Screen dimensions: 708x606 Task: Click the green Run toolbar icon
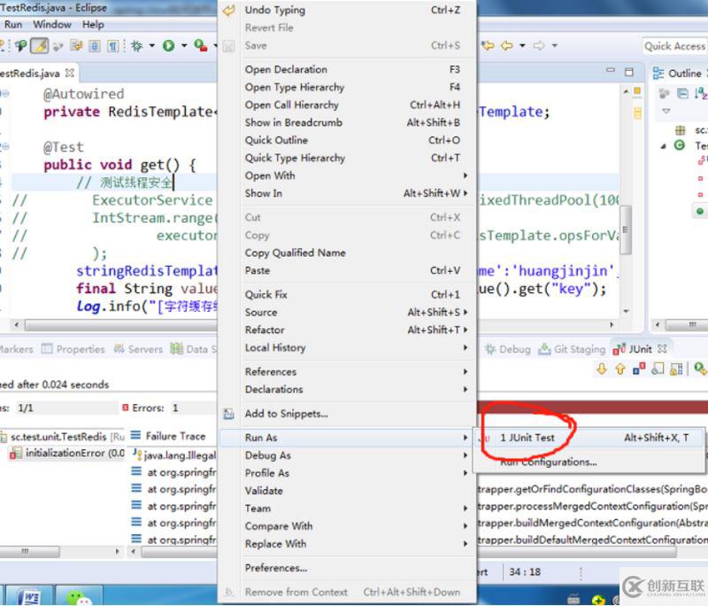pos(168,46)
